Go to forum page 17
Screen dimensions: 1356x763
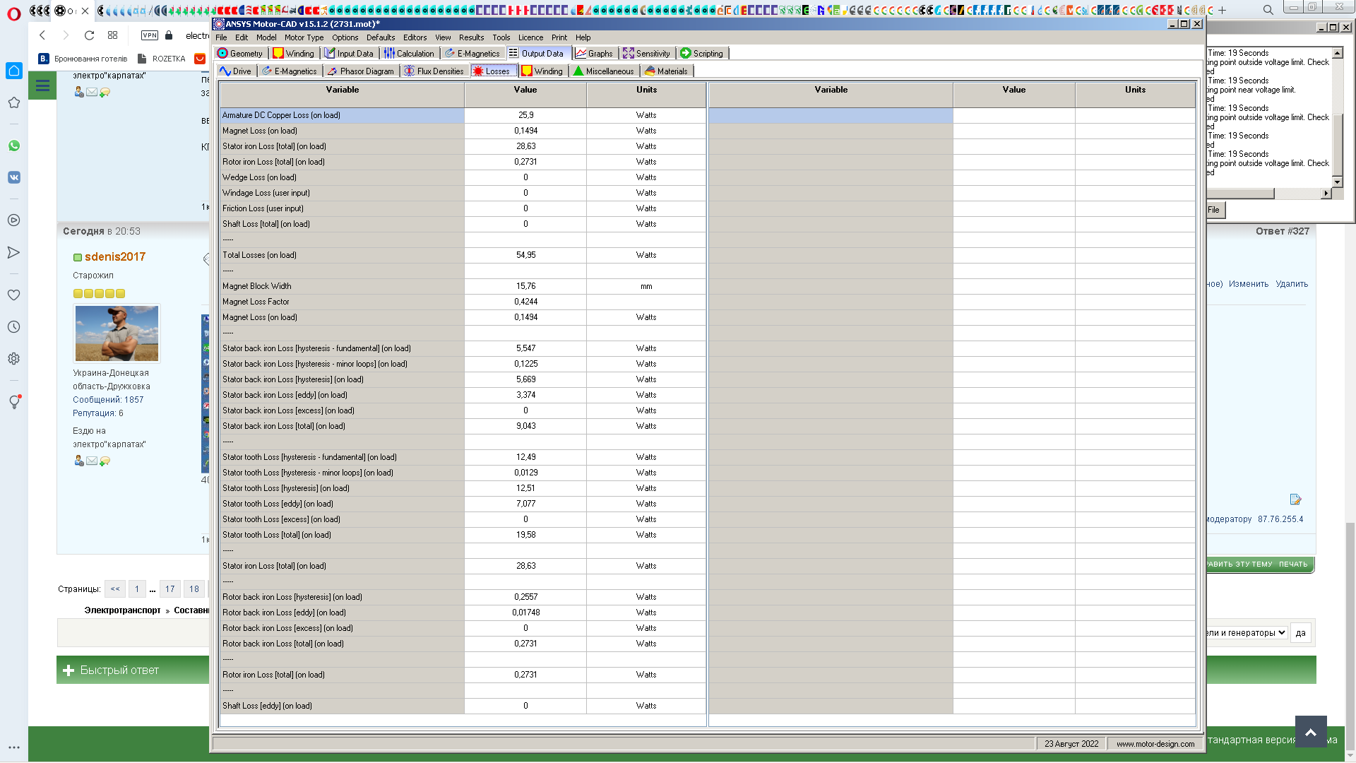click(x=170, y=589)
